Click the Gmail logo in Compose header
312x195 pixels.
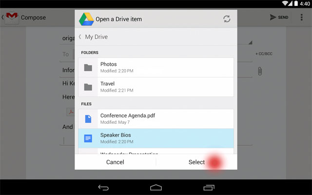pyautogui.click(x=12, y=18)
